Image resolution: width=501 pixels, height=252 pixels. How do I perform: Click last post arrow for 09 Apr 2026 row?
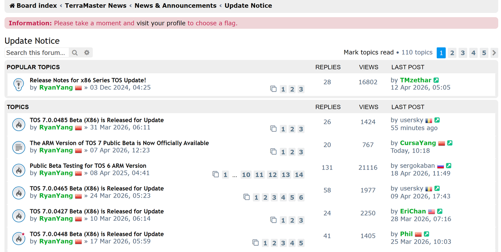pyautogui.click(x=437, y=189)
